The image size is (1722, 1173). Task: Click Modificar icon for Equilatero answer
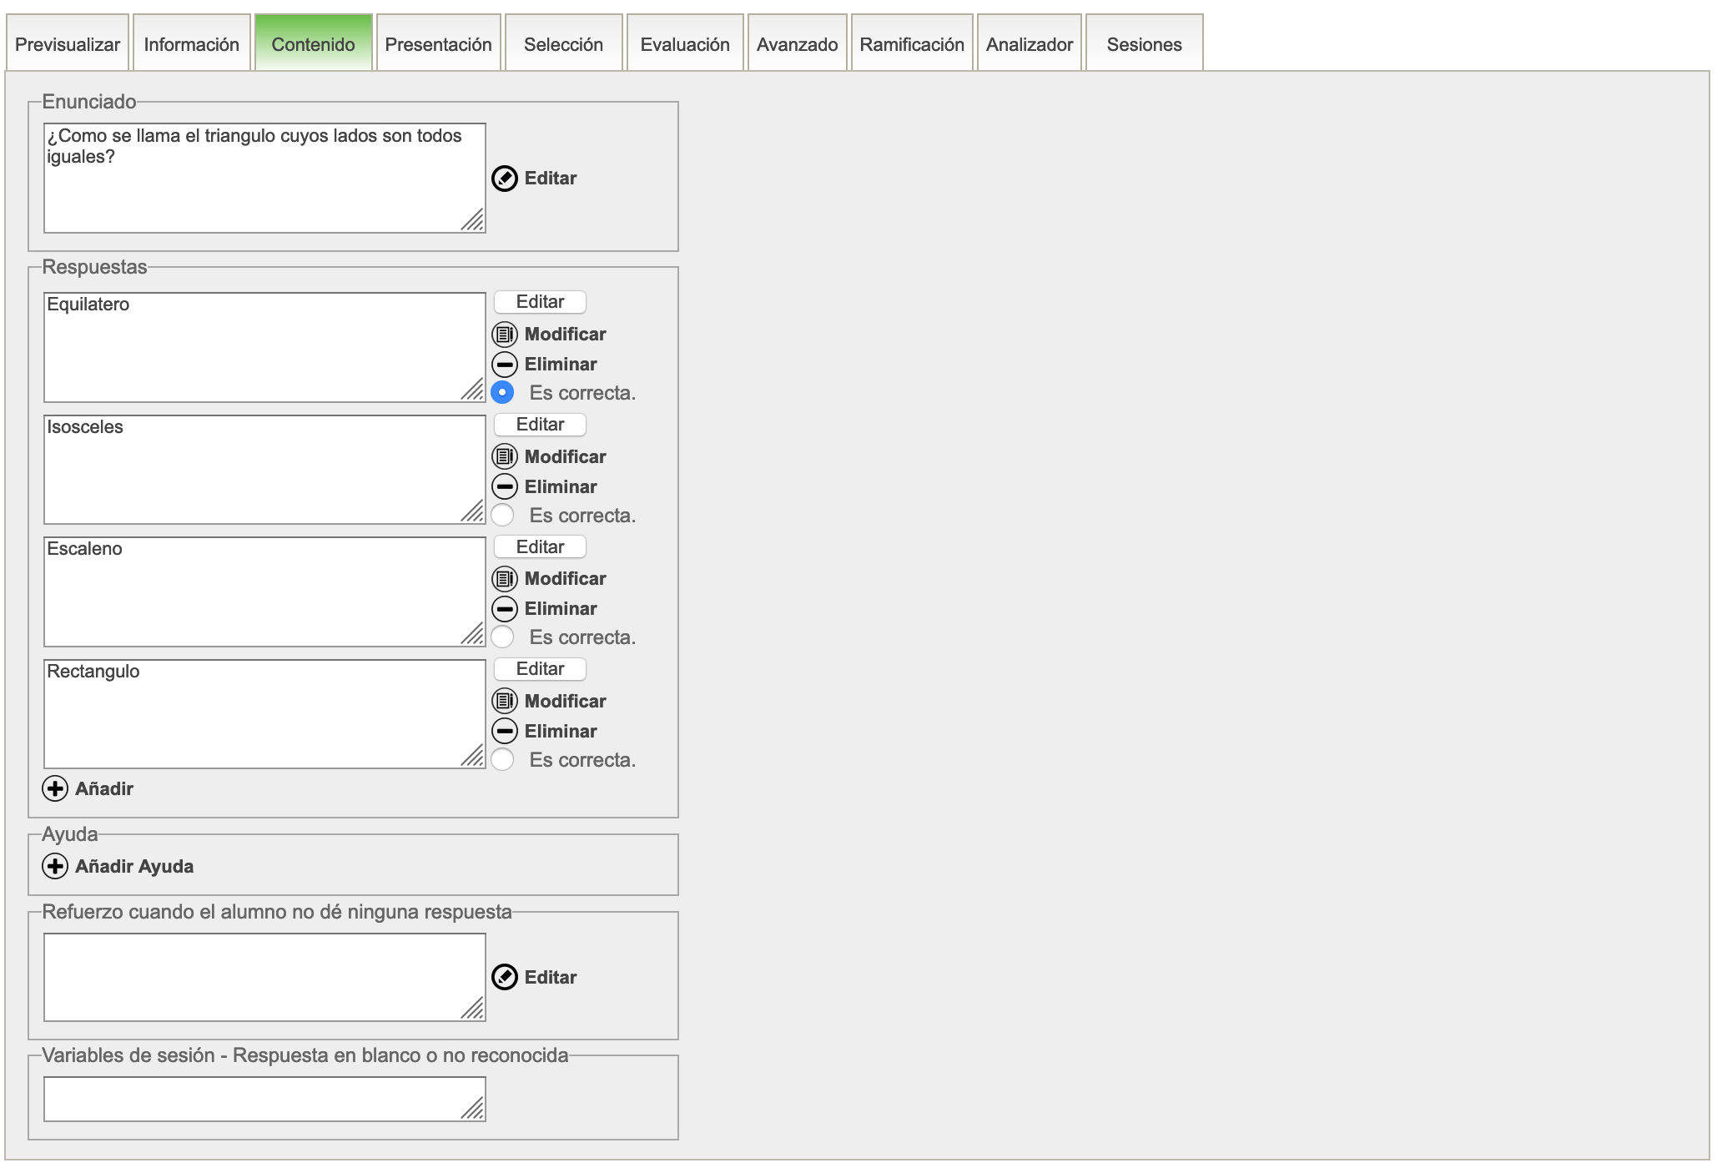[504, 335]
